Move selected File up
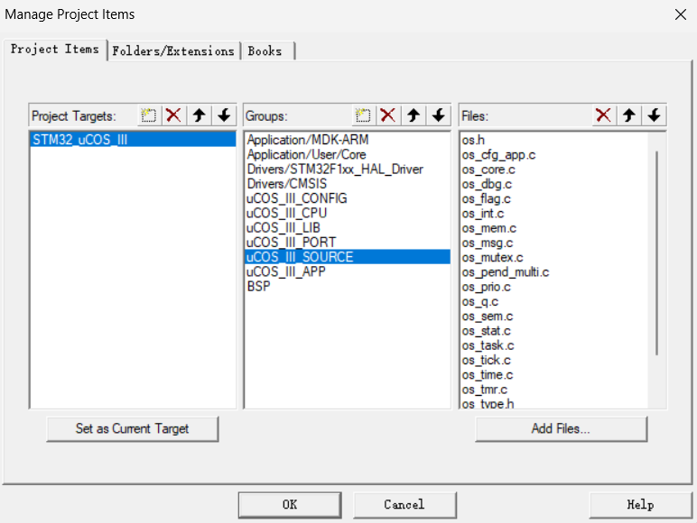 tap(629, 116)
